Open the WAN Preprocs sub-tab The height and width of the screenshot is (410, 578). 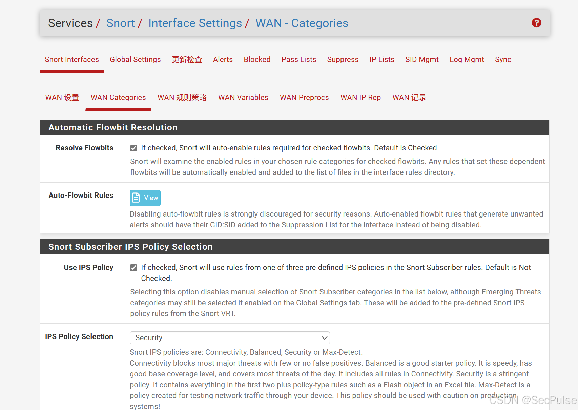pos(304,98)
